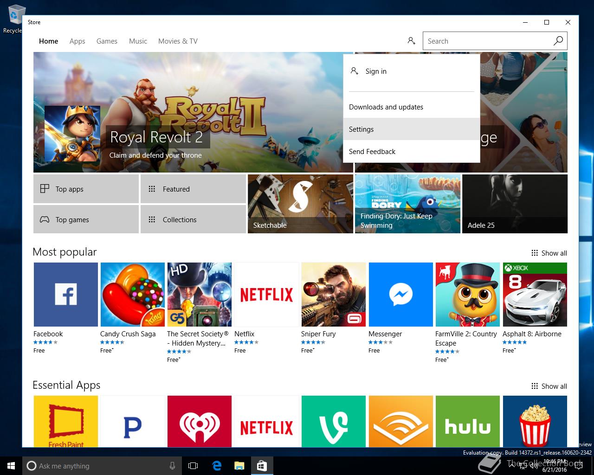
Task: Launch Microsoft Edge from the taskbar
Action: coord(217,466)
